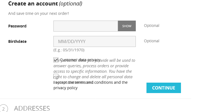Click the "Create an account" heading
This screenshot has width=213, height=112.
click(x=33, y=4)
